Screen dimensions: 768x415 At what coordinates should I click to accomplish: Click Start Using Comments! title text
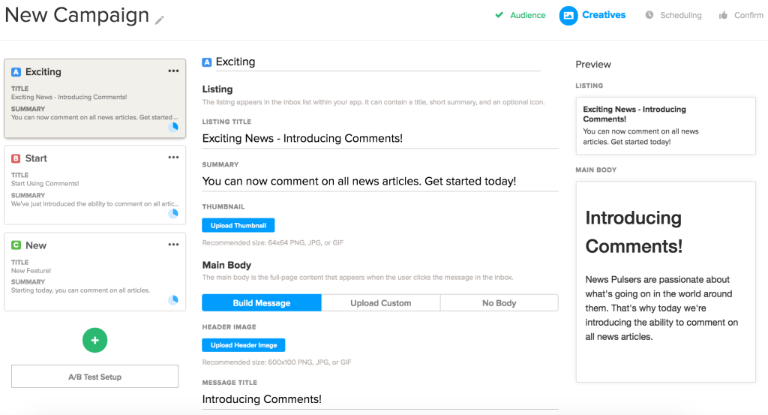(45, 184)
